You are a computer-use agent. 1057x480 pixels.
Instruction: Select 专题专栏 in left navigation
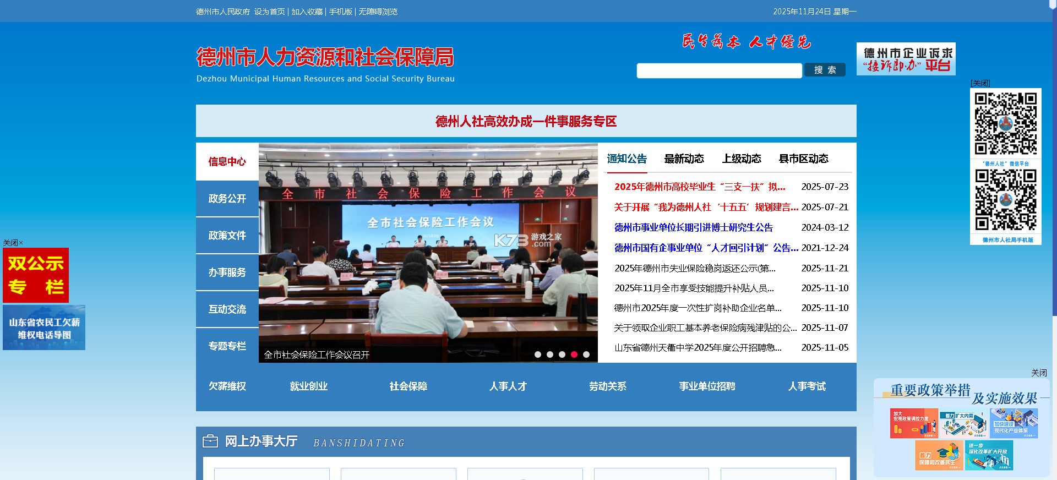click(227, 346)
